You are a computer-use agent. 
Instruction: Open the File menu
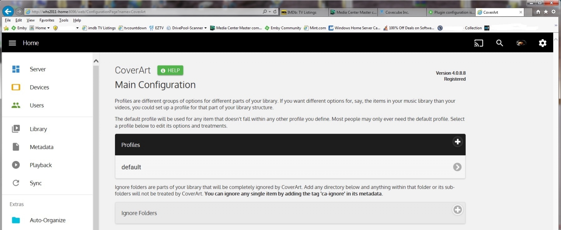8,20
